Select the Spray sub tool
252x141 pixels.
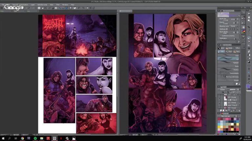228,66
